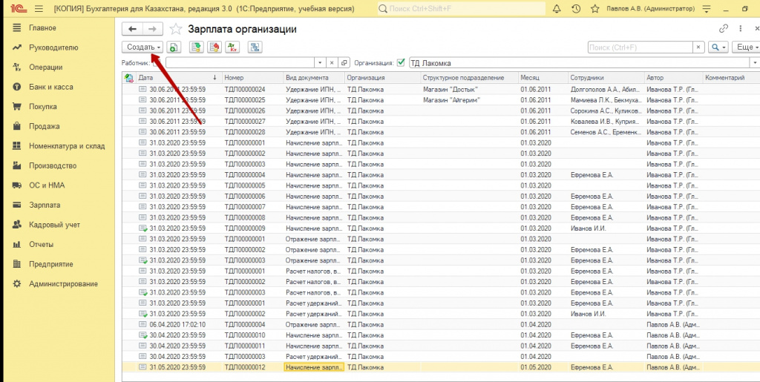Open Банк и касса section
The width and height of the screenshot is (760, 382).
51,87
